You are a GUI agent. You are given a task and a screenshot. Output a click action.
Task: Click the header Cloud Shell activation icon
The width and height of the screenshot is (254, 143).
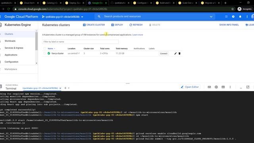coord(226,17)
